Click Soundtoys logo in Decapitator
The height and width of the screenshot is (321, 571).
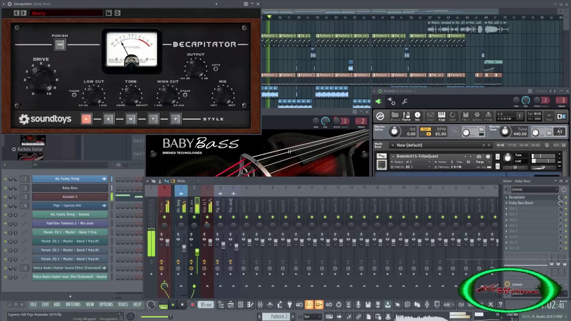(x=45, y=119)
